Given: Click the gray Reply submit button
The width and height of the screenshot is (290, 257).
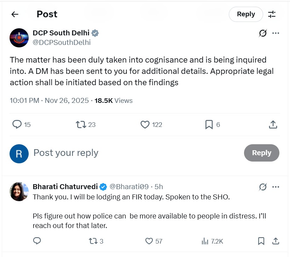Looking at the screenshot, I should (x=261, y=153).
